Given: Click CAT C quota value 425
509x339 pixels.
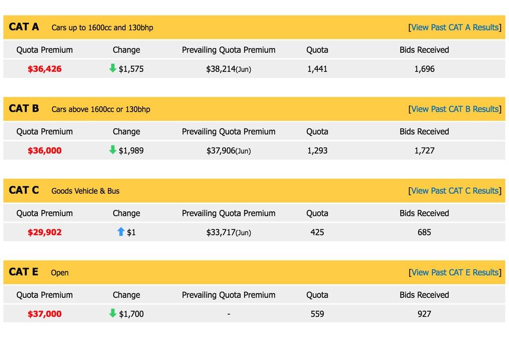Looking at the screenshot, I should (317, 232).
